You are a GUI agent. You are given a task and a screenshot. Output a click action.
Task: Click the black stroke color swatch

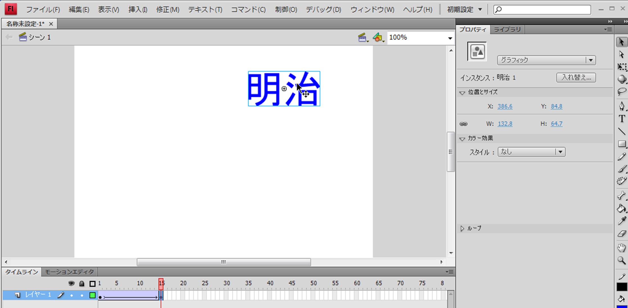622,287
